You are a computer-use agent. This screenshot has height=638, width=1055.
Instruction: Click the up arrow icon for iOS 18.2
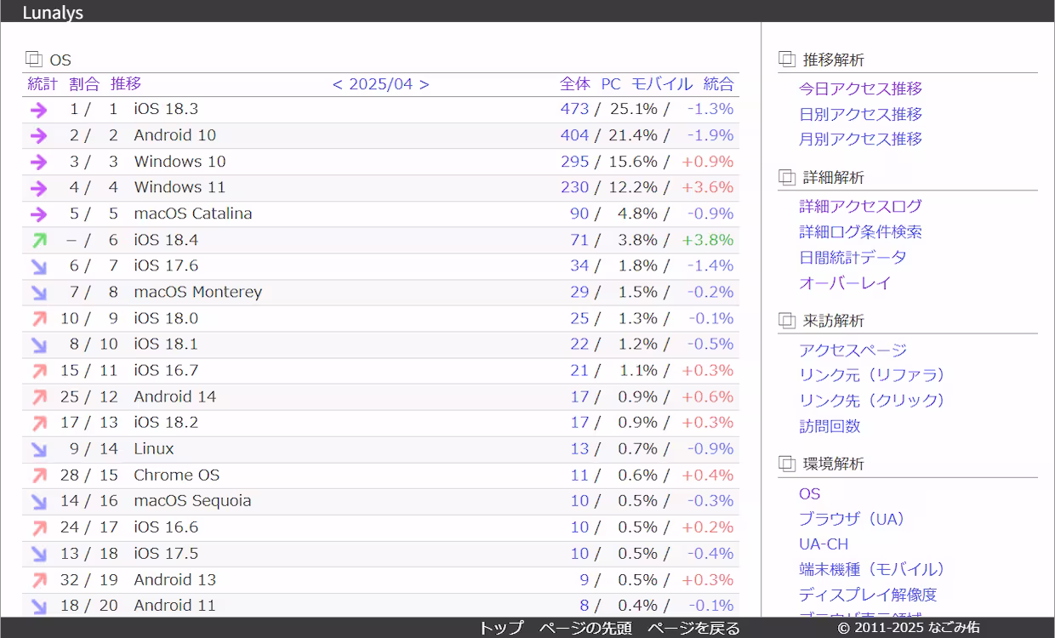[38, 424]
